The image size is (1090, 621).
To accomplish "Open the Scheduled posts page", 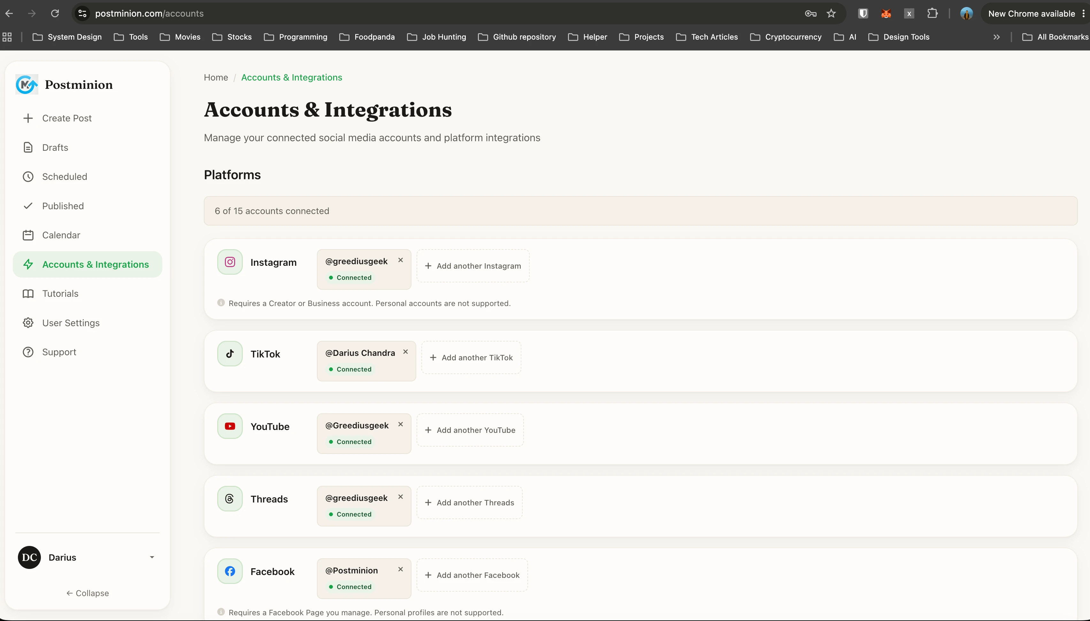I will coord(88,177).
